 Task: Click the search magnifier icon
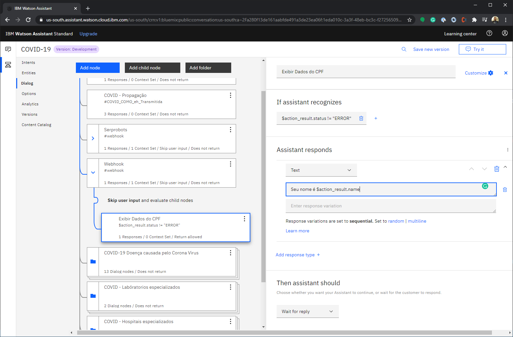pos(404,49)
